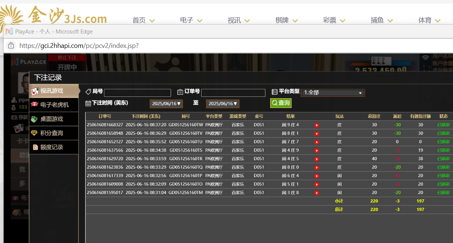The image size is (453, 243).
Task: Open the end date picker after 至
Action: pyautogui.click(x=223, y=104)
